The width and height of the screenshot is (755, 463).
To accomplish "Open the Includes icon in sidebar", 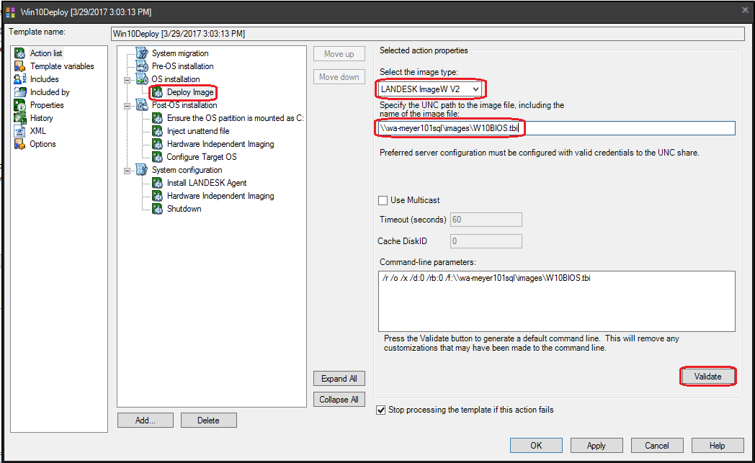I will [20, 79].
